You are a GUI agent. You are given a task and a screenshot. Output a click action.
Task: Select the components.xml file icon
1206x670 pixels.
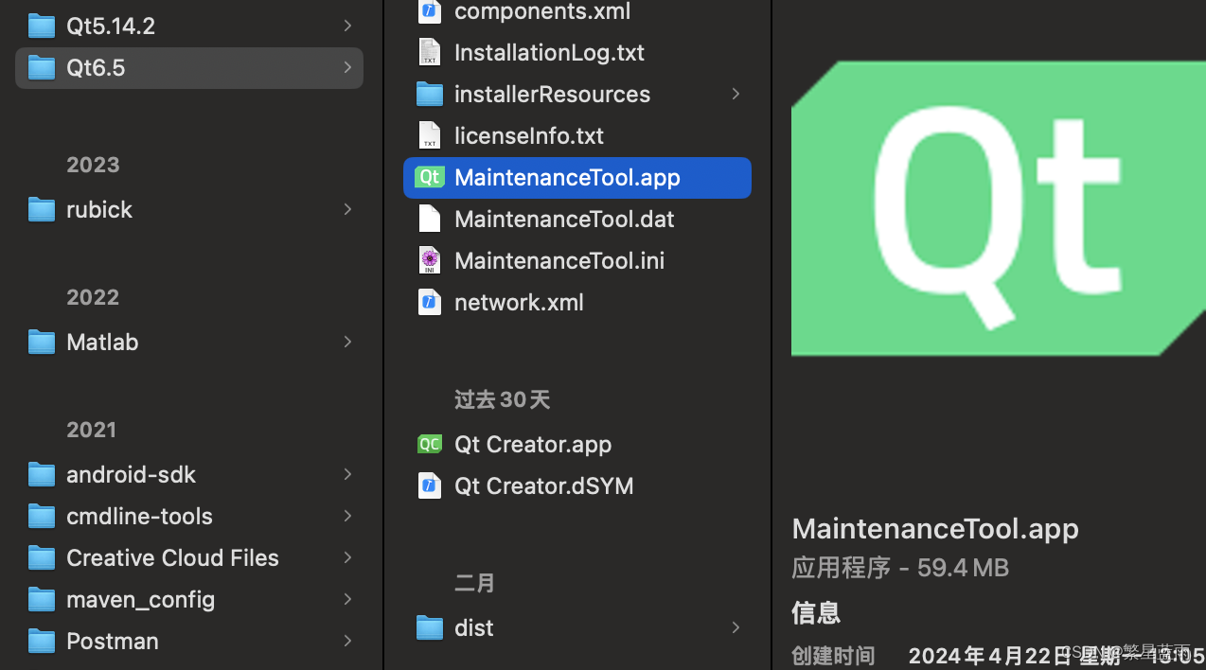click(x=430, y=10)
